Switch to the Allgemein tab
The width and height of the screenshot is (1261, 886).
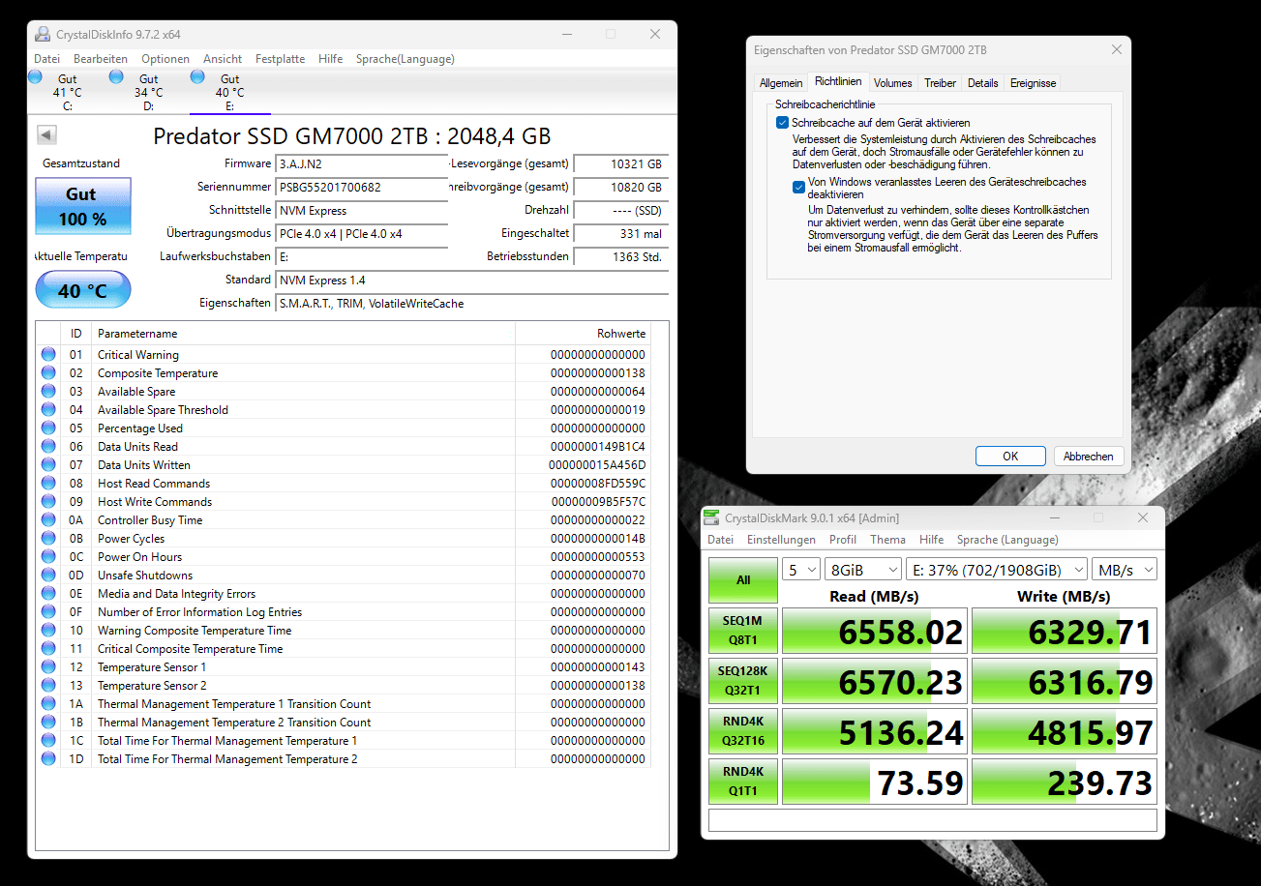781,83
